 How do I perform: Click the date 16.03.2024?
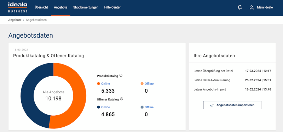point(21,50)
